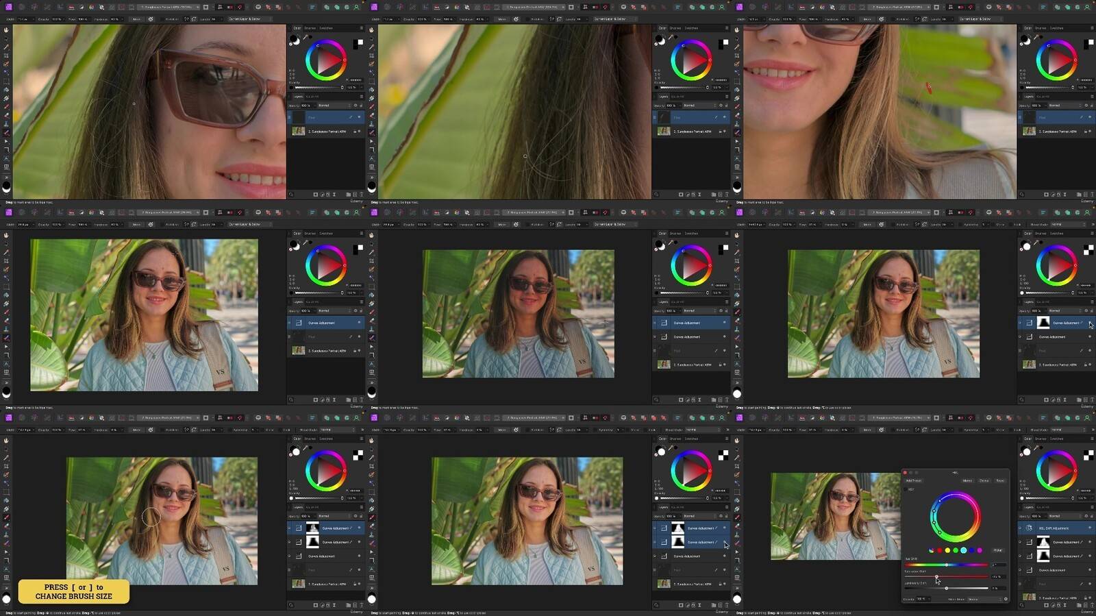Screen dimensions: 1096x616
Task: Select the Flood Fill tool in the brush-size tip frame
Action: 6,501
